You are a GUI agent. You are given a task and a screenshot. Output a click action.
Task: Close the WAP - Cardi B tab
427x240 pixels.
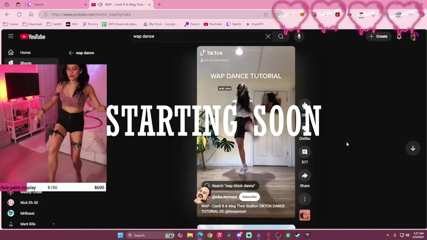point(149,5)
